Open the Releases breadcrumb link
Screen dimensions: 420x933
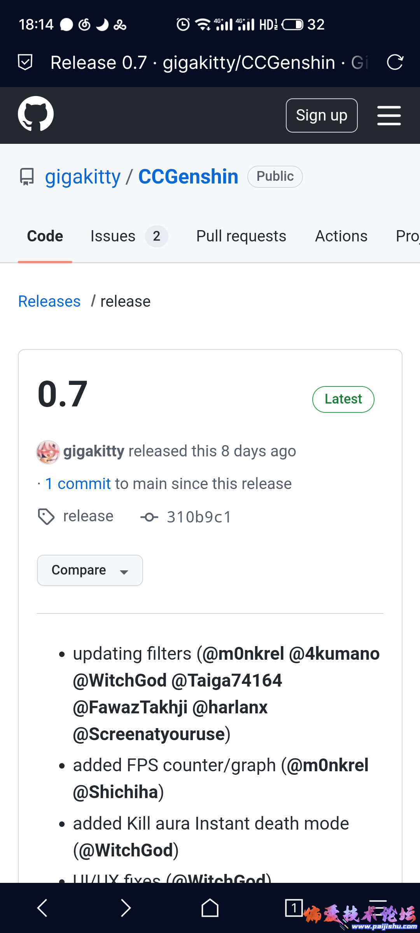[49, 301]
